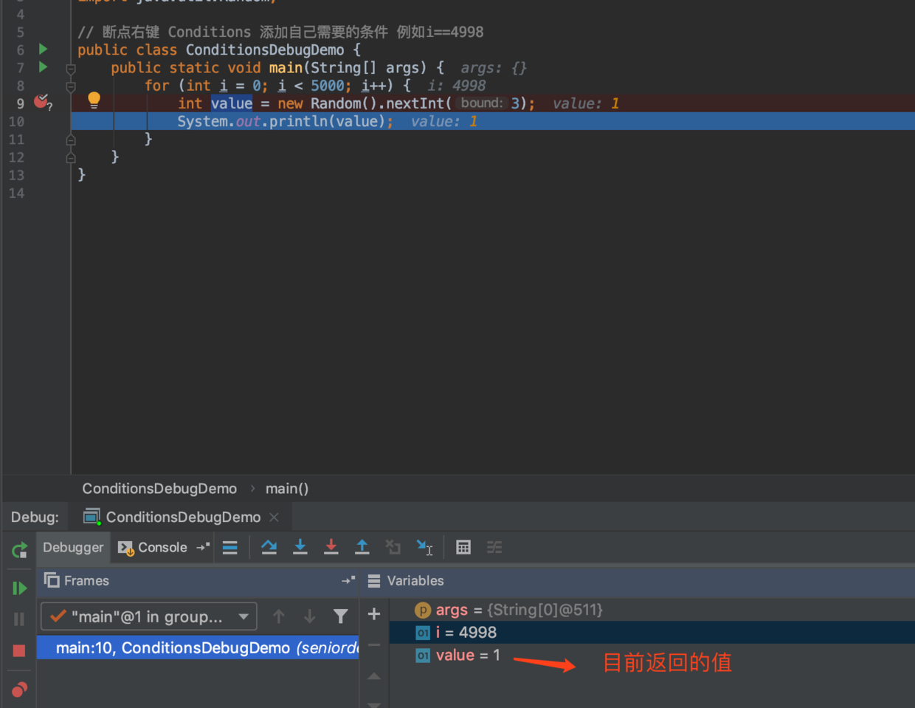Click the fold end marker on line 11
This screenshot has height=708, width=915.
tap(71, 140)
